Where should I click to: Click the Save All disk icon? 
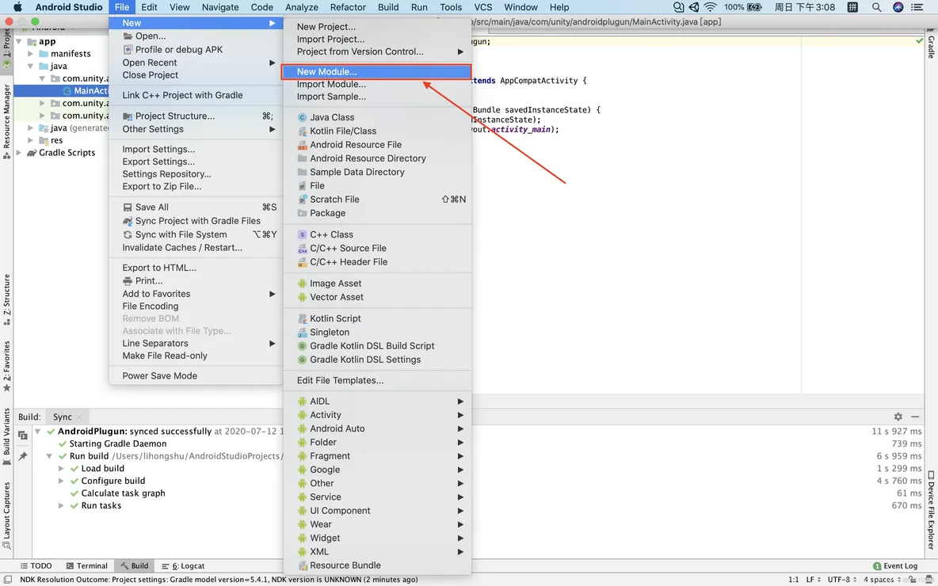pos(128,207)
